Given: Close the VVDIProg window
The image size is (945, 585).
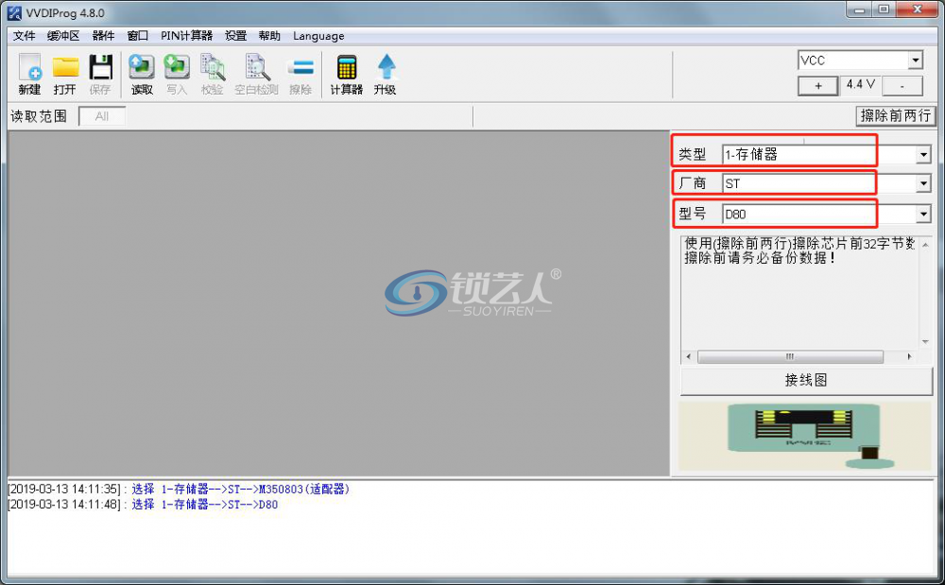Looking at the screenshot, I should click(917, 9).
